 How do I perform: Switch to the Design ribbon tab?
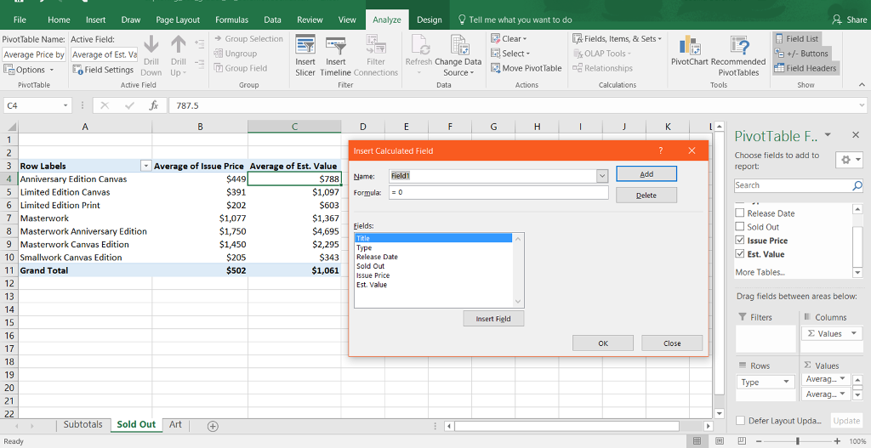point(429,20)
